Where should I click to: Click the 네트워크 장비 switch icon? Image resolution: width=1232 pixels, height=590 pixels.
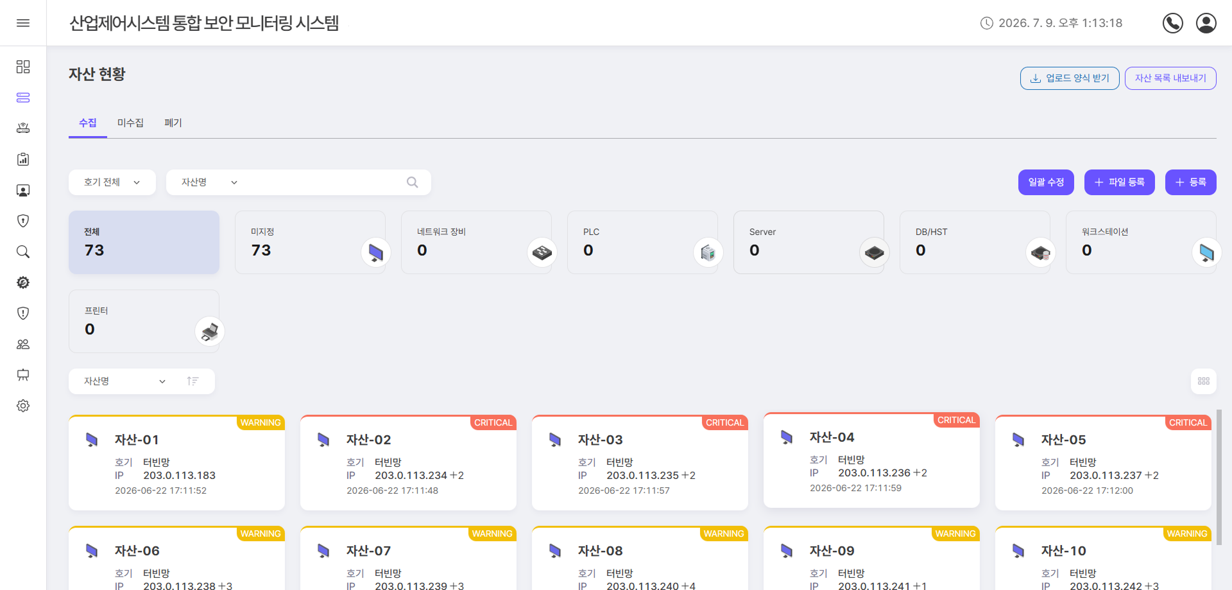point(542,252)
